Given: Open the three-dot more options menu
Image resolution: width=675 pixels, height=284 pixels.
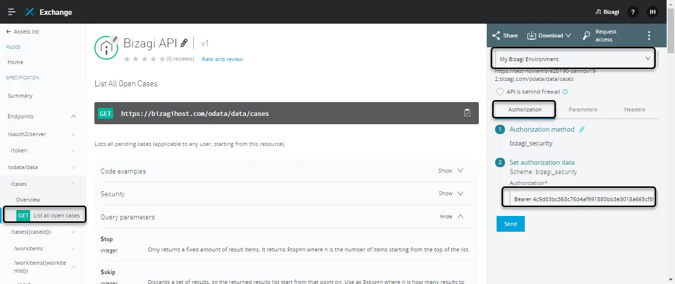Looking at the screenshot, I should point(649,35).
